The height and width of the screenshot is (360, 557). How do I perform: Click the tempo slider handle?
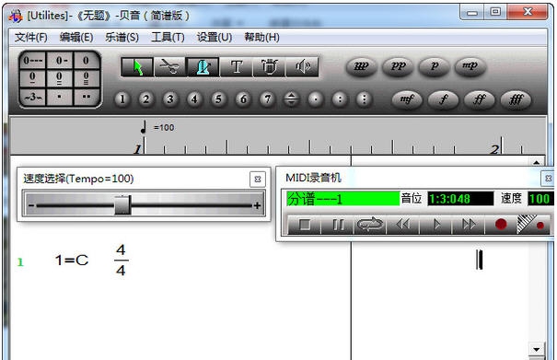[x=122, y=204]
